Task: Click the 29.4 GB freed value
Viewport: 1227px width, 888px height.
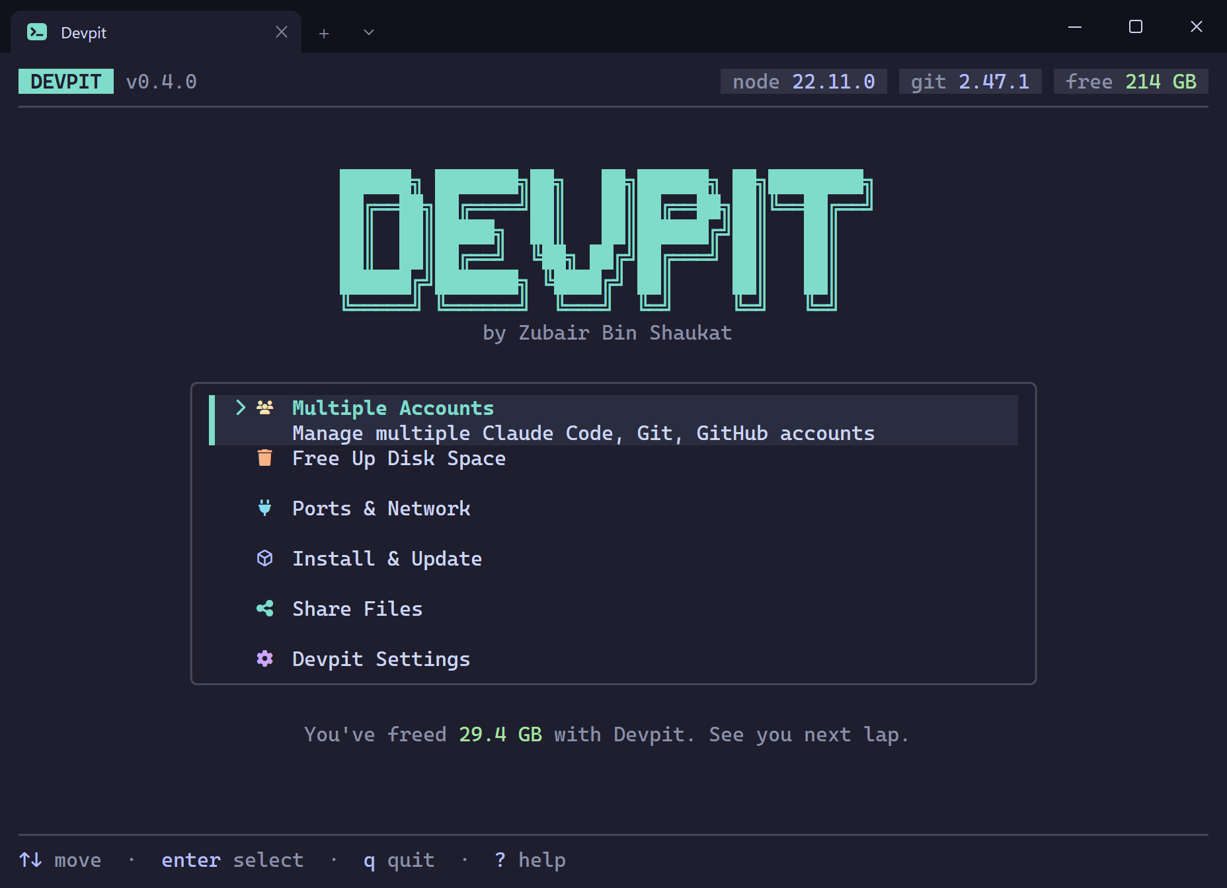Action: point(500,734)
